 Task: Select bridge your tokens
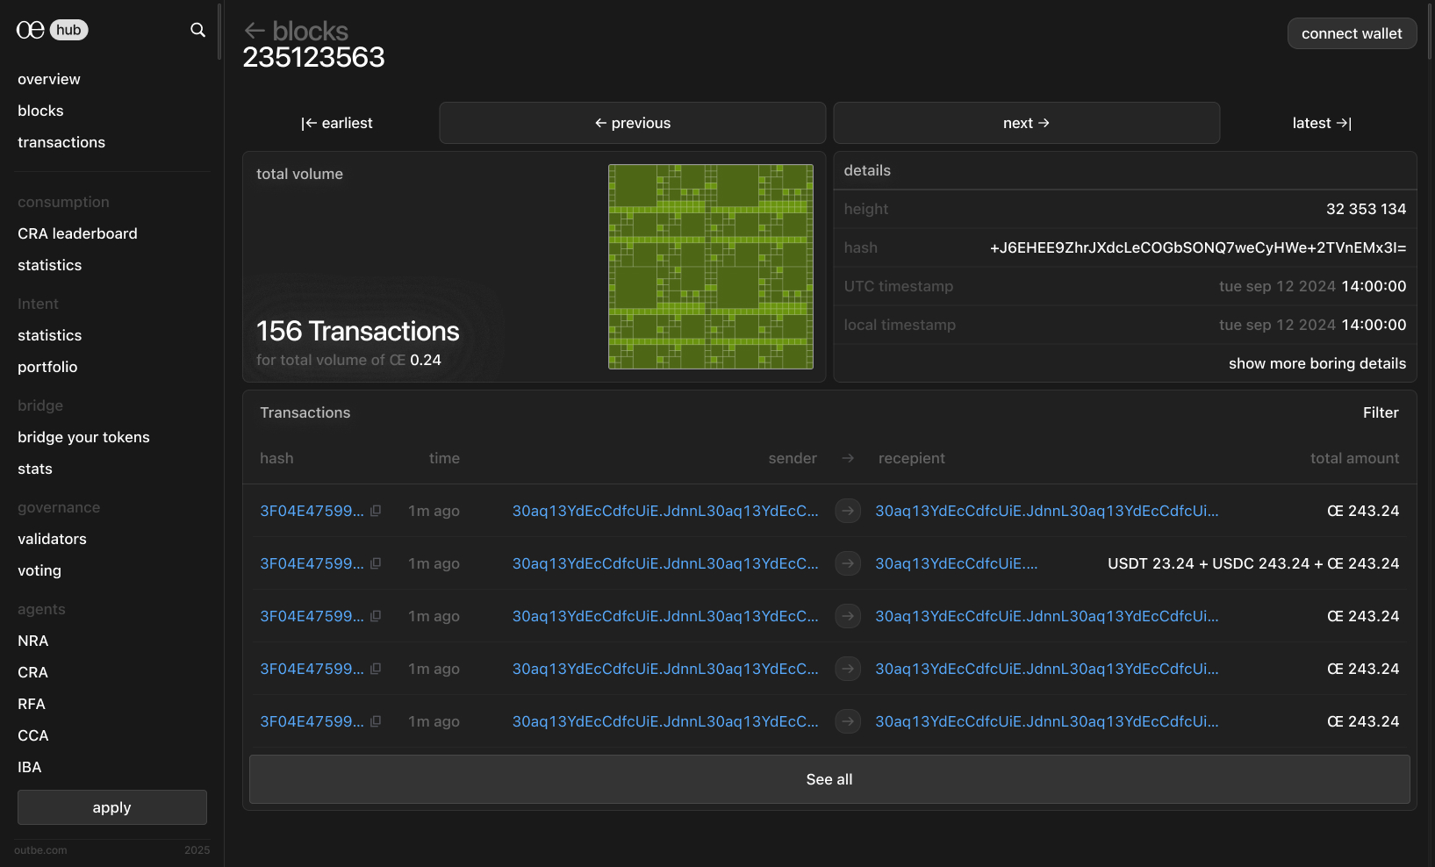[83, 437]
